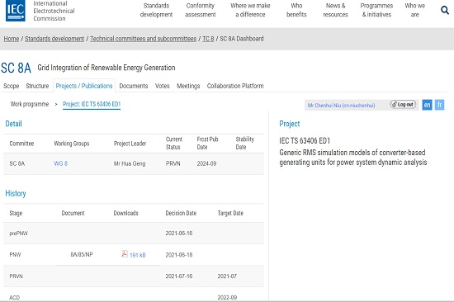Open the search magnifier icon

pos(445,10)
